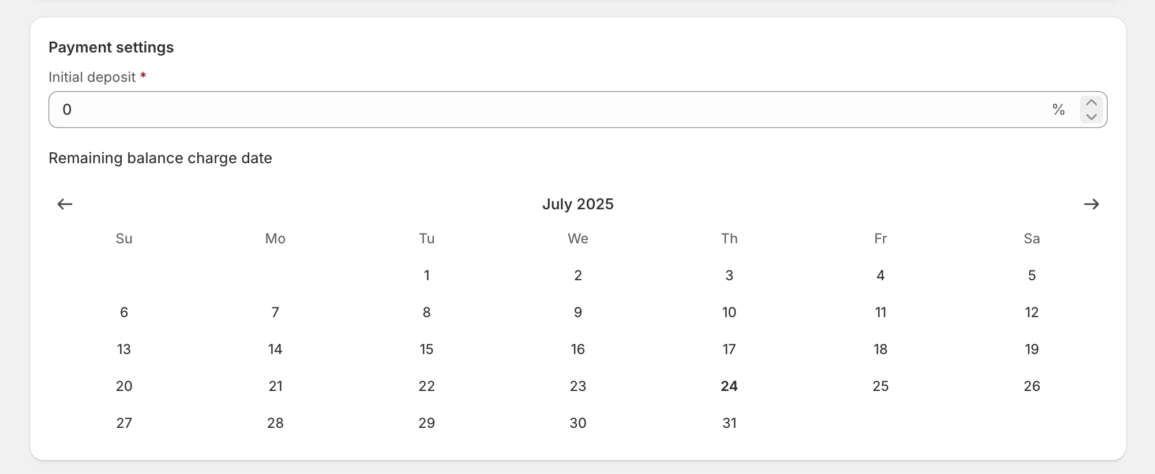
Task: Select Saturday July 5
Action: pyautogui.click(x=1032, y=276)
